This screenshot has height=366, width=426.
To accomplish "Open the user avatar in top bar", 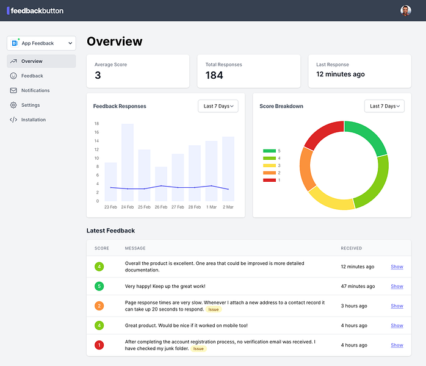I will click(x=405, y=10).
